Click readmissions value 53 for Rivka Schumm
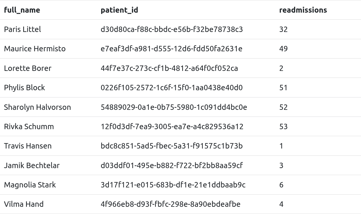The height and width of the screenshot is (214, 361). [283, 127]
